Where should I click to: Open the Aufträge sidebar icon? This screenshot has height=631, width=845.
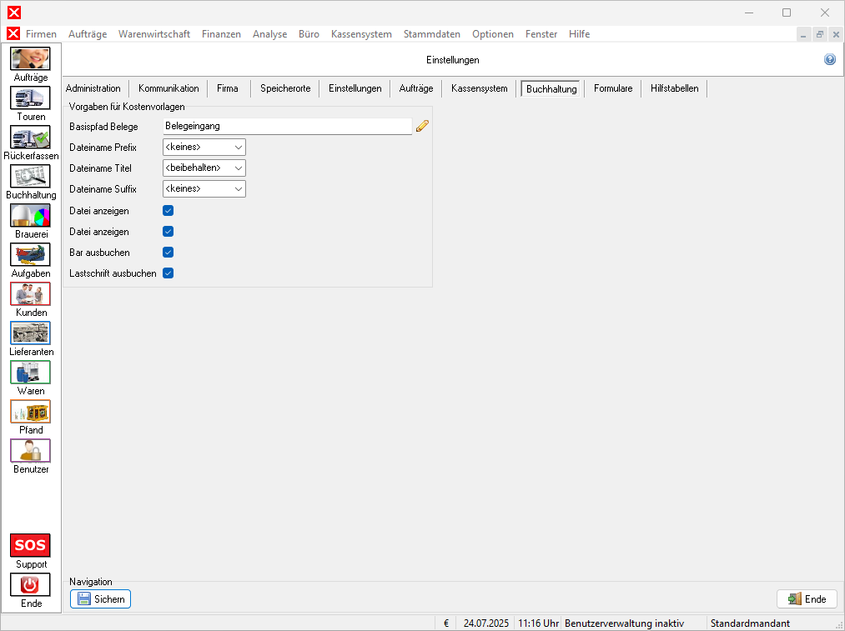coord(30,59)
